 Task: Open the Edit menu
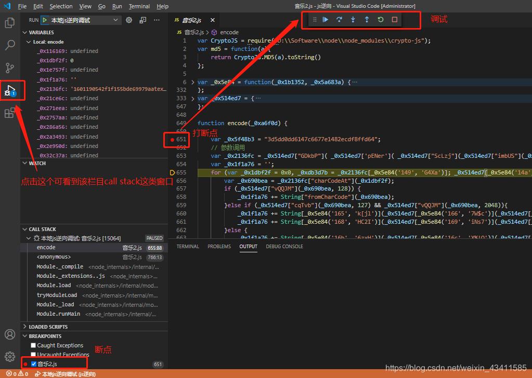[38, 6]
